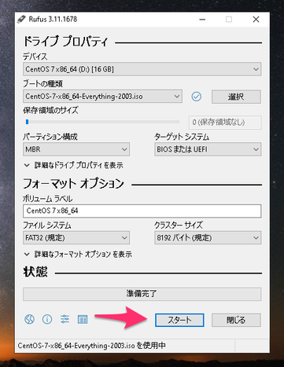Click the ISO checksum checkmark icon

click(x=197, y=97)
